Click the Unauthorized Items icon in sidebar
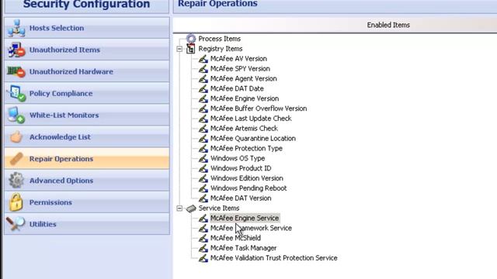This screenshot has height=279, width=497. [16, 50]
